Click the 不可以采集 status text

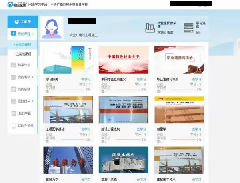coord(165,32)
